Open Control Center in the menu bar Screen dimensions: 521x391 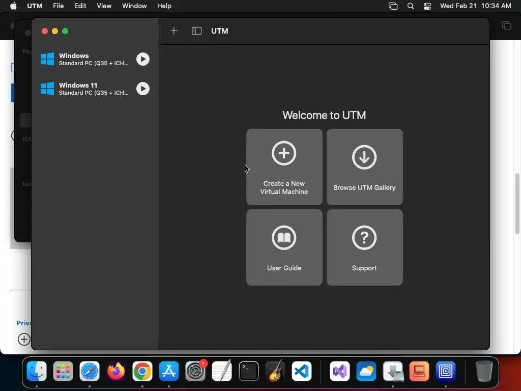[x=427, y=6]
